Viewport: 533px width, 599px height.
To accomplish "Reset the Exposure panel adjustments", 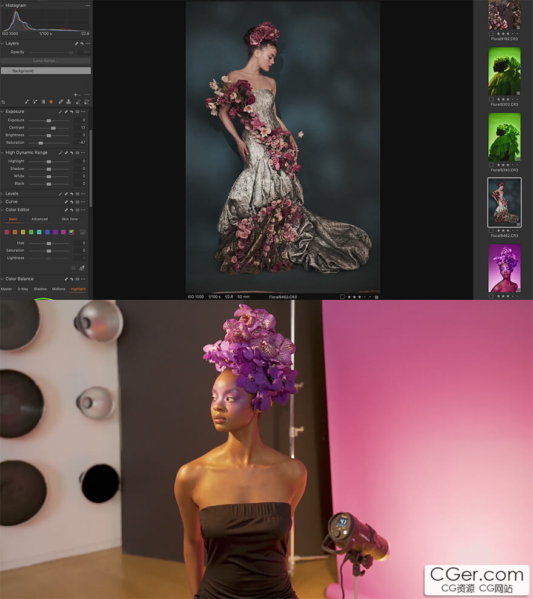I will click(x=71, y=112).
